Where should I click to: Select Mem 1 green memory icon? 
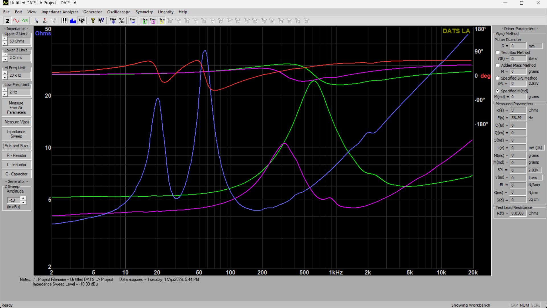tap(144, 21)
